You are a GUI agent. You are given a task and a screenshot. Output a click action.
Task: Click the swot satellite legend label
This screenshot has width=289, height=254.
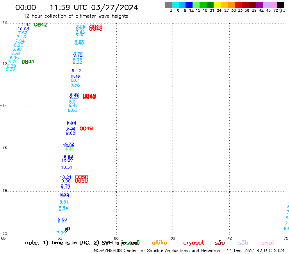268,243
